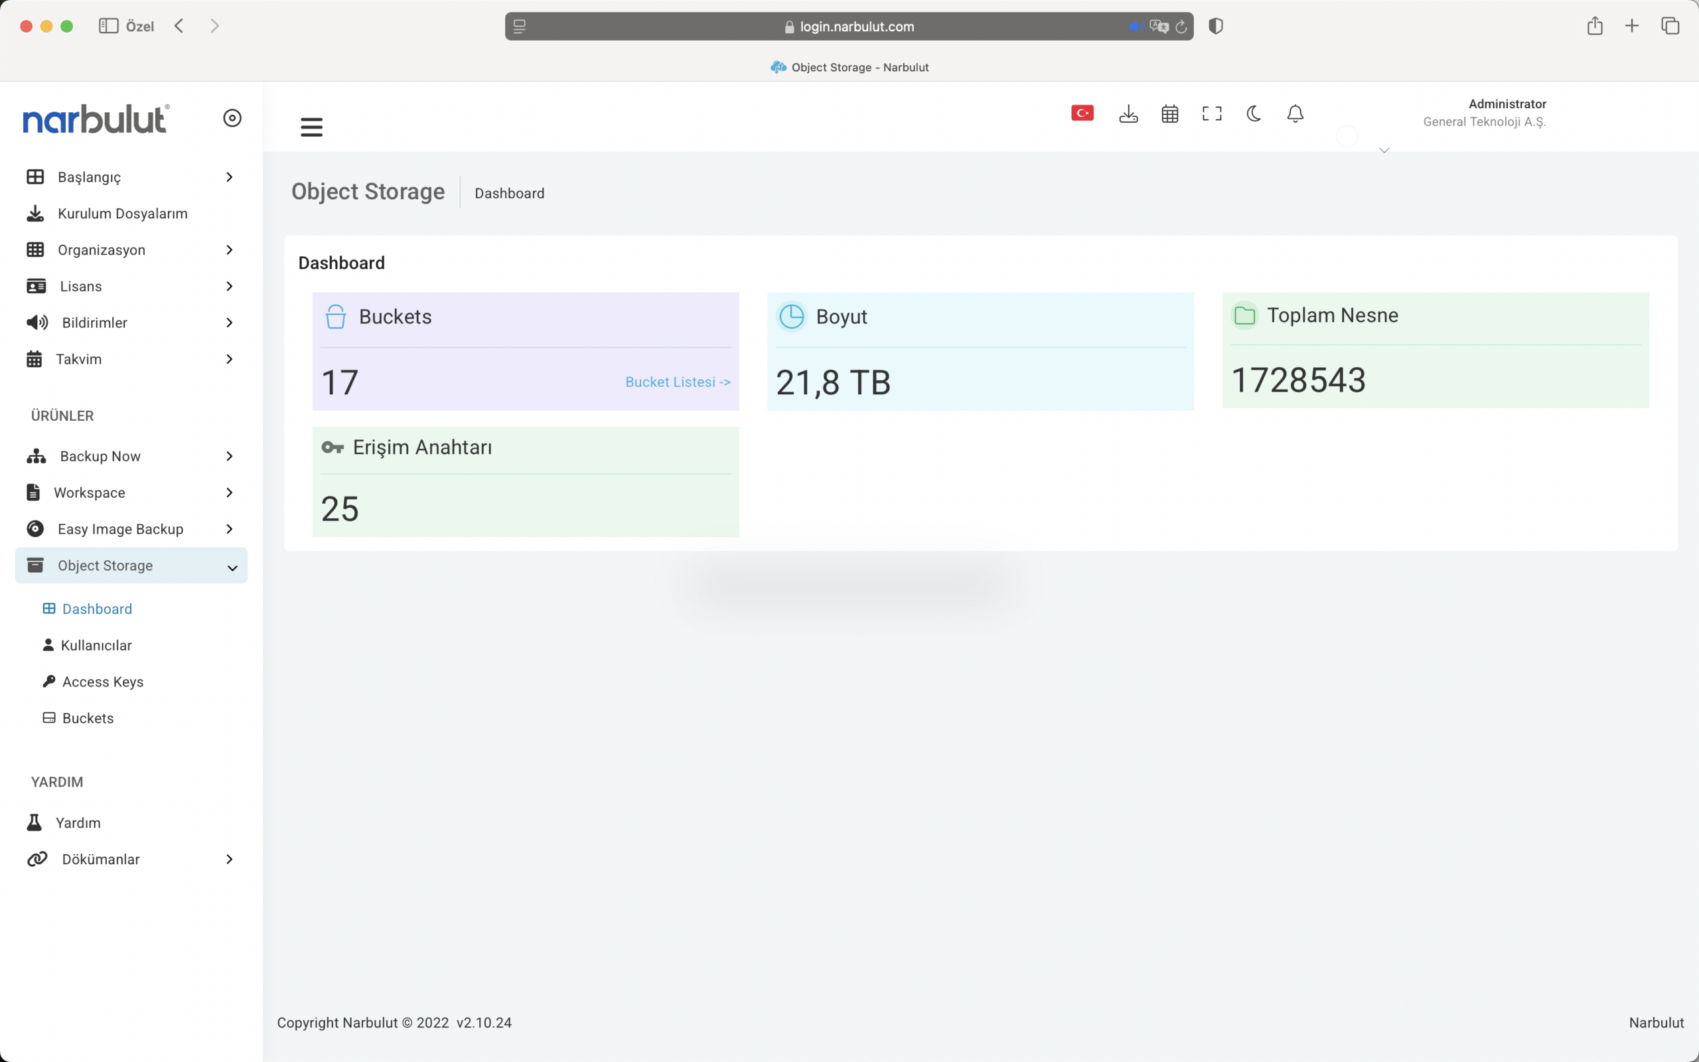
Task: Open the calendar icon in top bar
Action: coord(1169,114)
